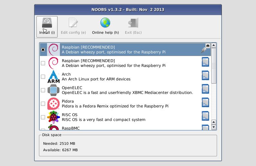Click the Edit config pencil icon
Viewport: 256px width, 166px height.
(73, 23)
